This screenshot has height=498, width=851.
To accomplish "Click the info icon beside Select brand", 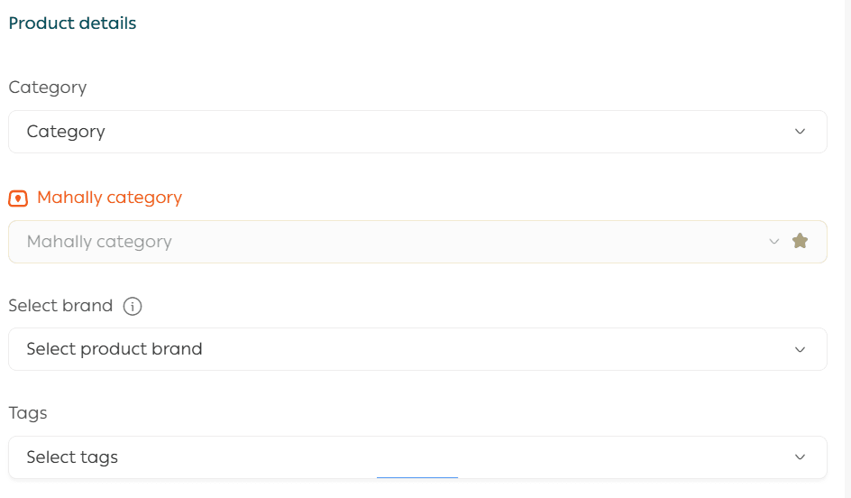I will 133,307.
